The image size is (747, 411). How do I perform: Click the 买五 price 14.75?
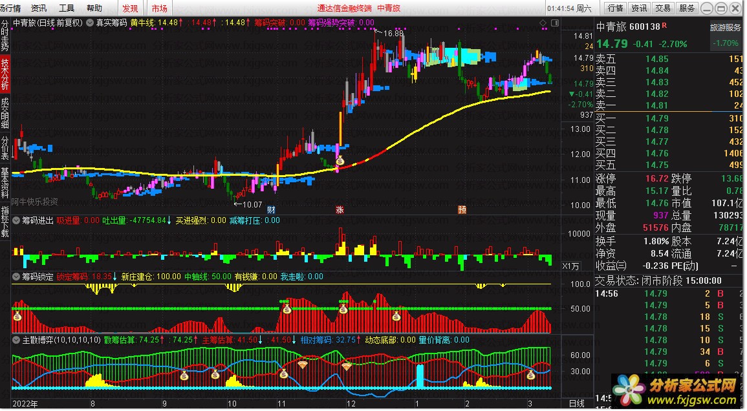click(x=657, y=165)
